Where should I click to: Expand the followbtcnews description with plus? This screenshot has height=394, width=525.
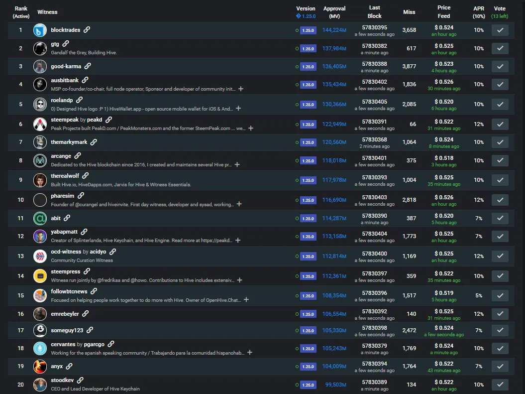(246, 300)
